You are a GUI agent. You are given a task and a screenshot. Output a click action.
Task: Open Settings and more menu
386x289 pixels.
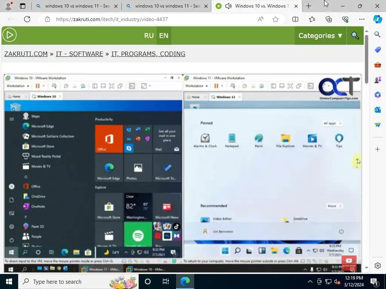click(x=361, y=19)
